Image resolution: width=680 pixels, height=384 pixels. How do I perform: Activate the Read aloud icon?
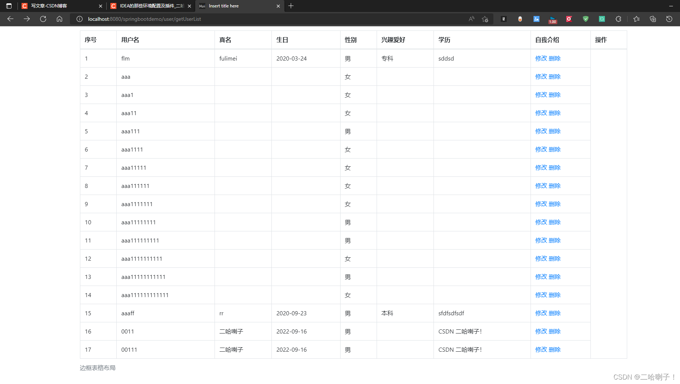(471, 19)
